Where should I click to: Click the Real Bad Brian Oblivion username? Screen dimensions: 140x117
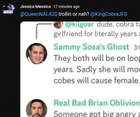click(x=97, y=103)
